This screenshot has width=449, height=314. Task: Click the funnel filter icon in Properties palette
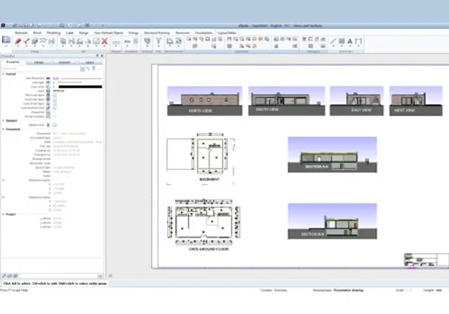(93, 68)
